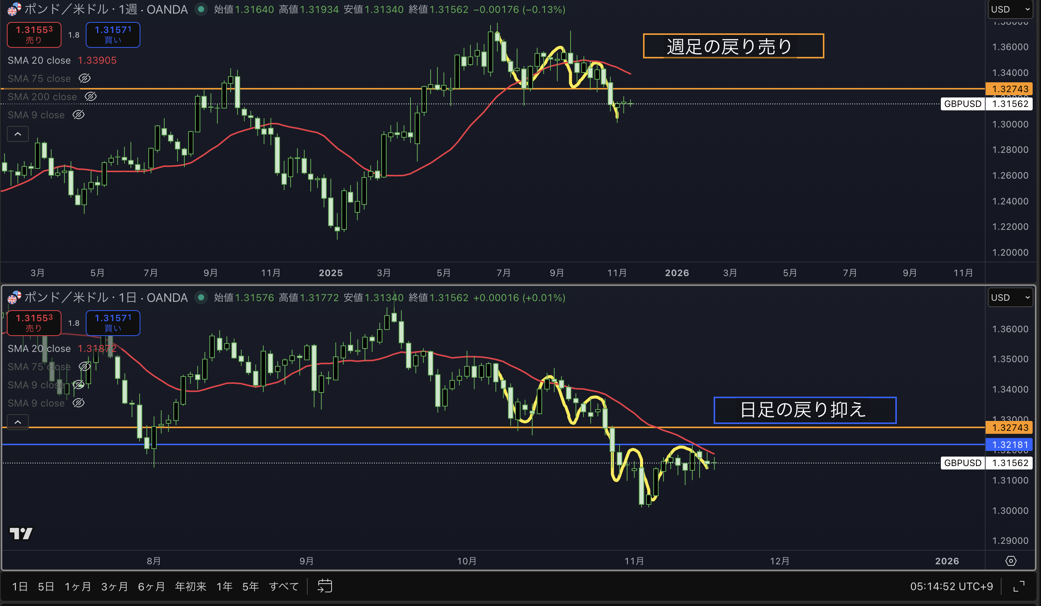Show SMA 200 close indicator
Viewport: 1041px width, 606px height.
(90, 96)
